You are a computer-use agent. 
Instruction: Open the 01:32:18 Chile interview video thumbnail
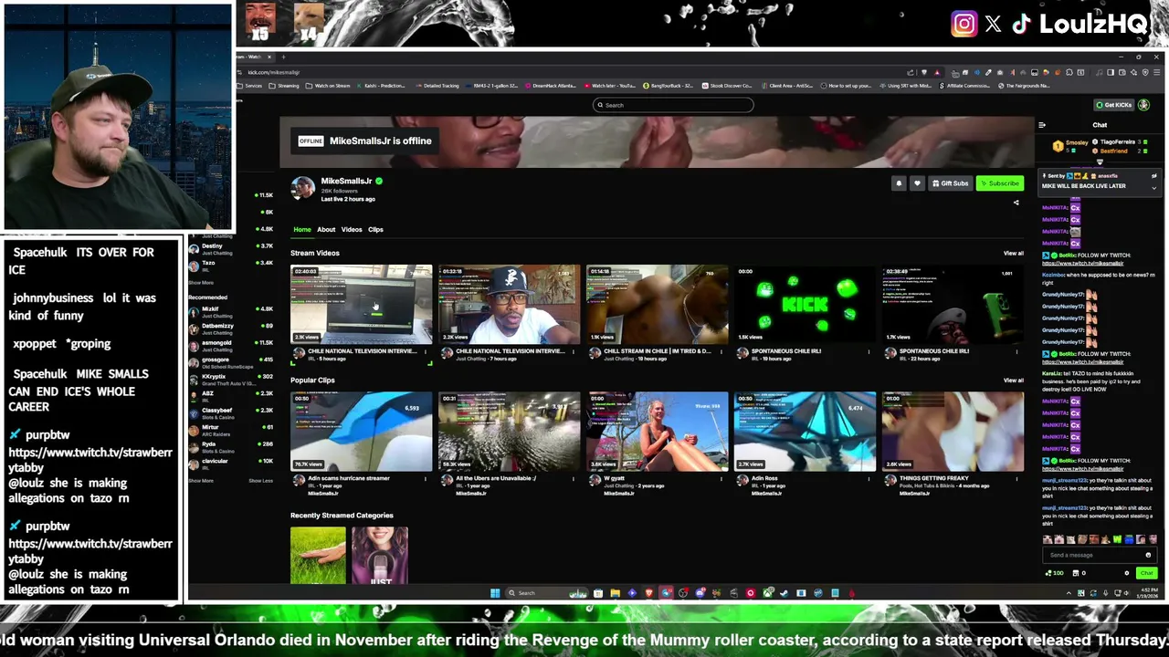510,304
